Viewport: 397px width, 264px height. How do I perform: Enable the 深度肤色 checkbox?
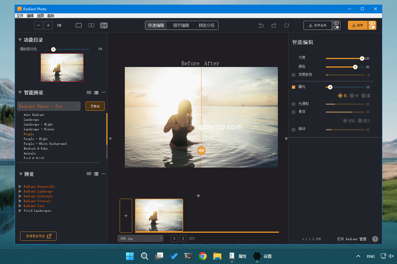point(293,75)
